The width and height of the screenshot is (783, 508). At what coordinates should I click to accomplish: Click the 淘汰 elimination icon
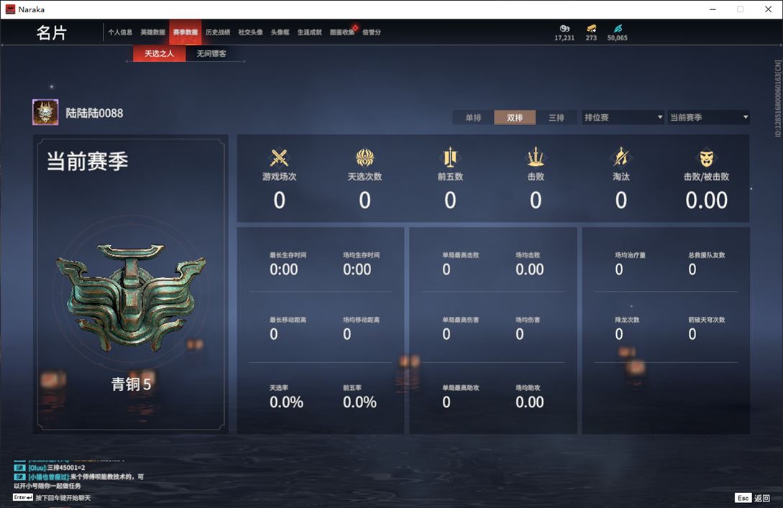pos(621,157)
